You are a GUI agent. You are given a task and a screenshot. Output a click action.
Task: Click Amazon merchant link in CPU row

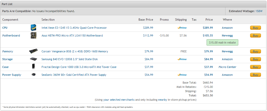[227, 28]
